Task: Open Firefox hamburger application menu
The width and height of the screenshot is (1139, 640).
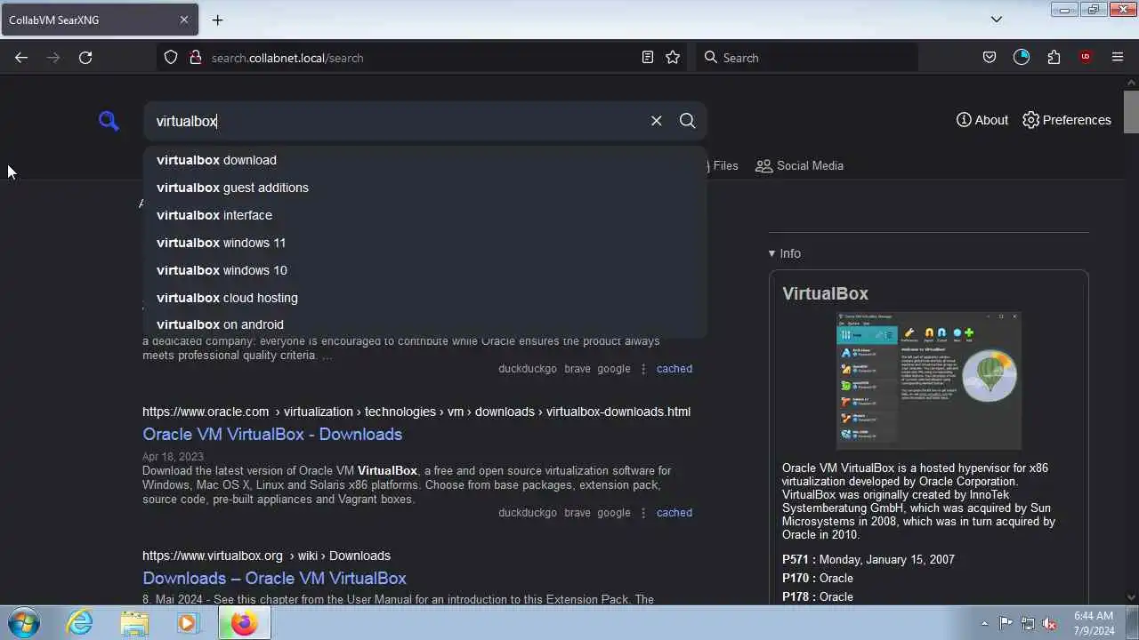Action: [x=1118, y=58]
